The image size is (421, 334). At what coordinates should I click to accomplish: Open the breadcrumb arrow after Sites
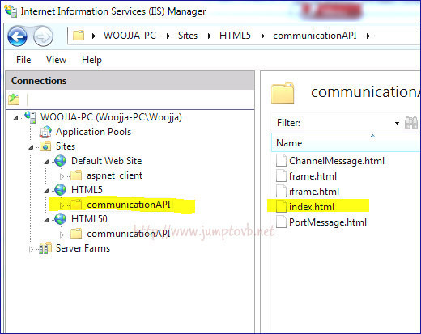pos(210,36)
